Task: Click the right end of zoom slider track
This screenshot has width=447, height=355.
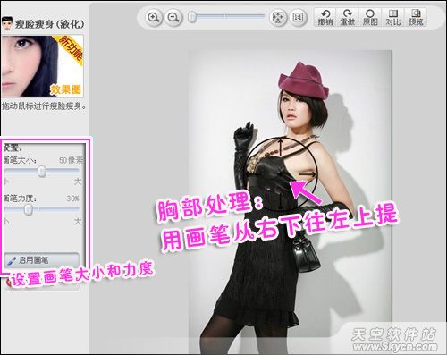Action: tap(261, 17)
